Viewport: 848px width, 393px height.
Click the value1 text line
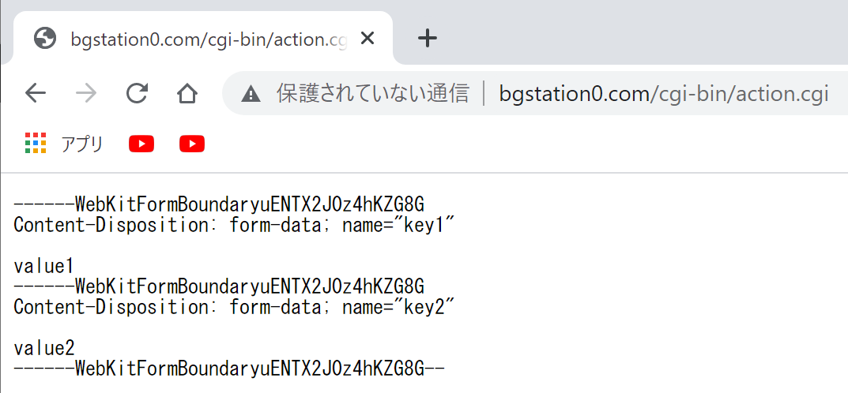[x=43, y=266]
